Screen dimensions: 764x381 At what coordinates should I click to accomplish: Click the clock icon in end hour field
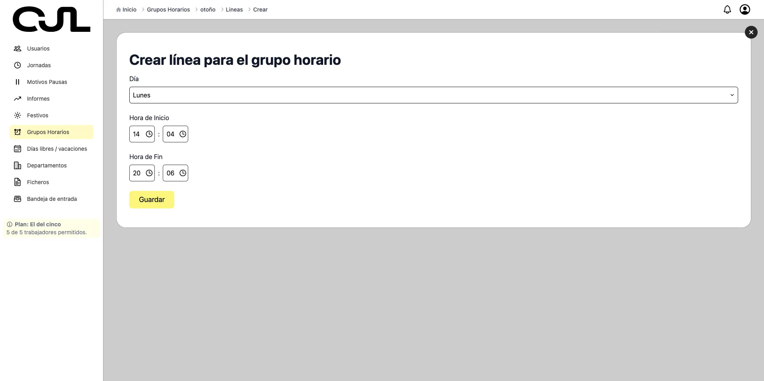149,173
